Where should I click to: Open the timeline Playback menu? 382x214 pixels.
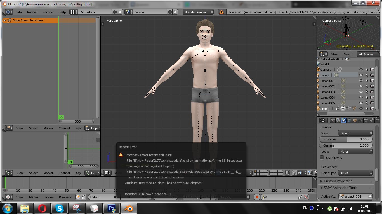[65, 197]
